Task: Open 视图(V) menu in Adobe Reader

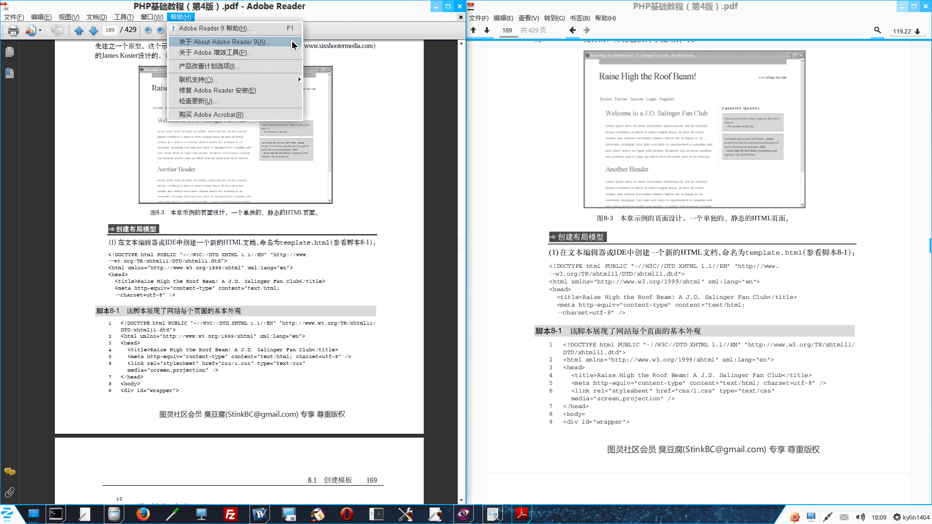Action: click(x=69, y=17)
